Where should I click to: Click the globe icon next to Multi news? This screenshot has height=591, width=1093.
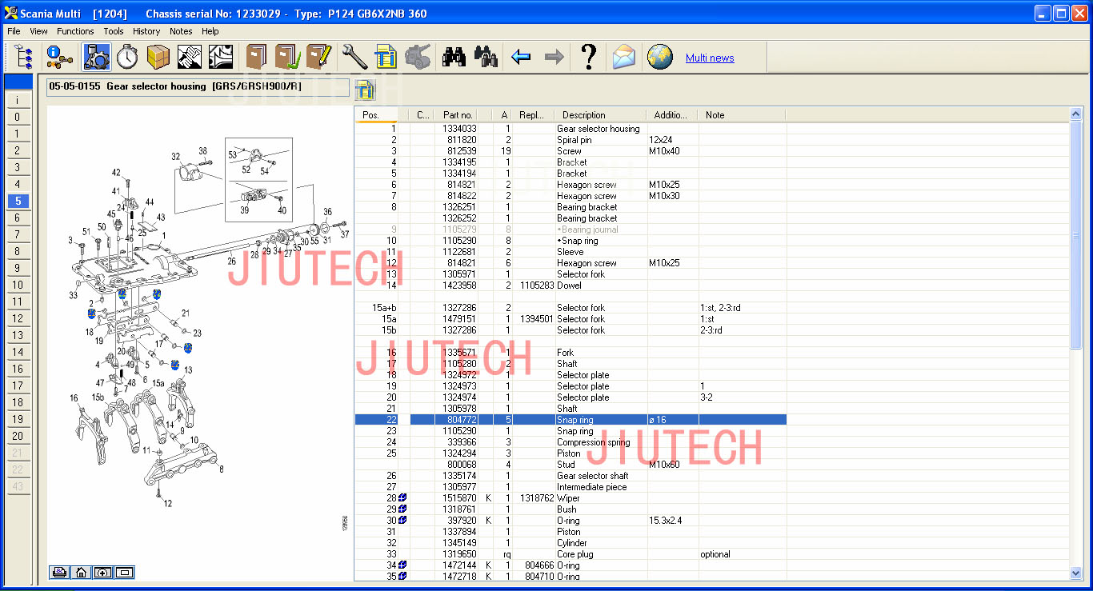(x=659, y=57)
